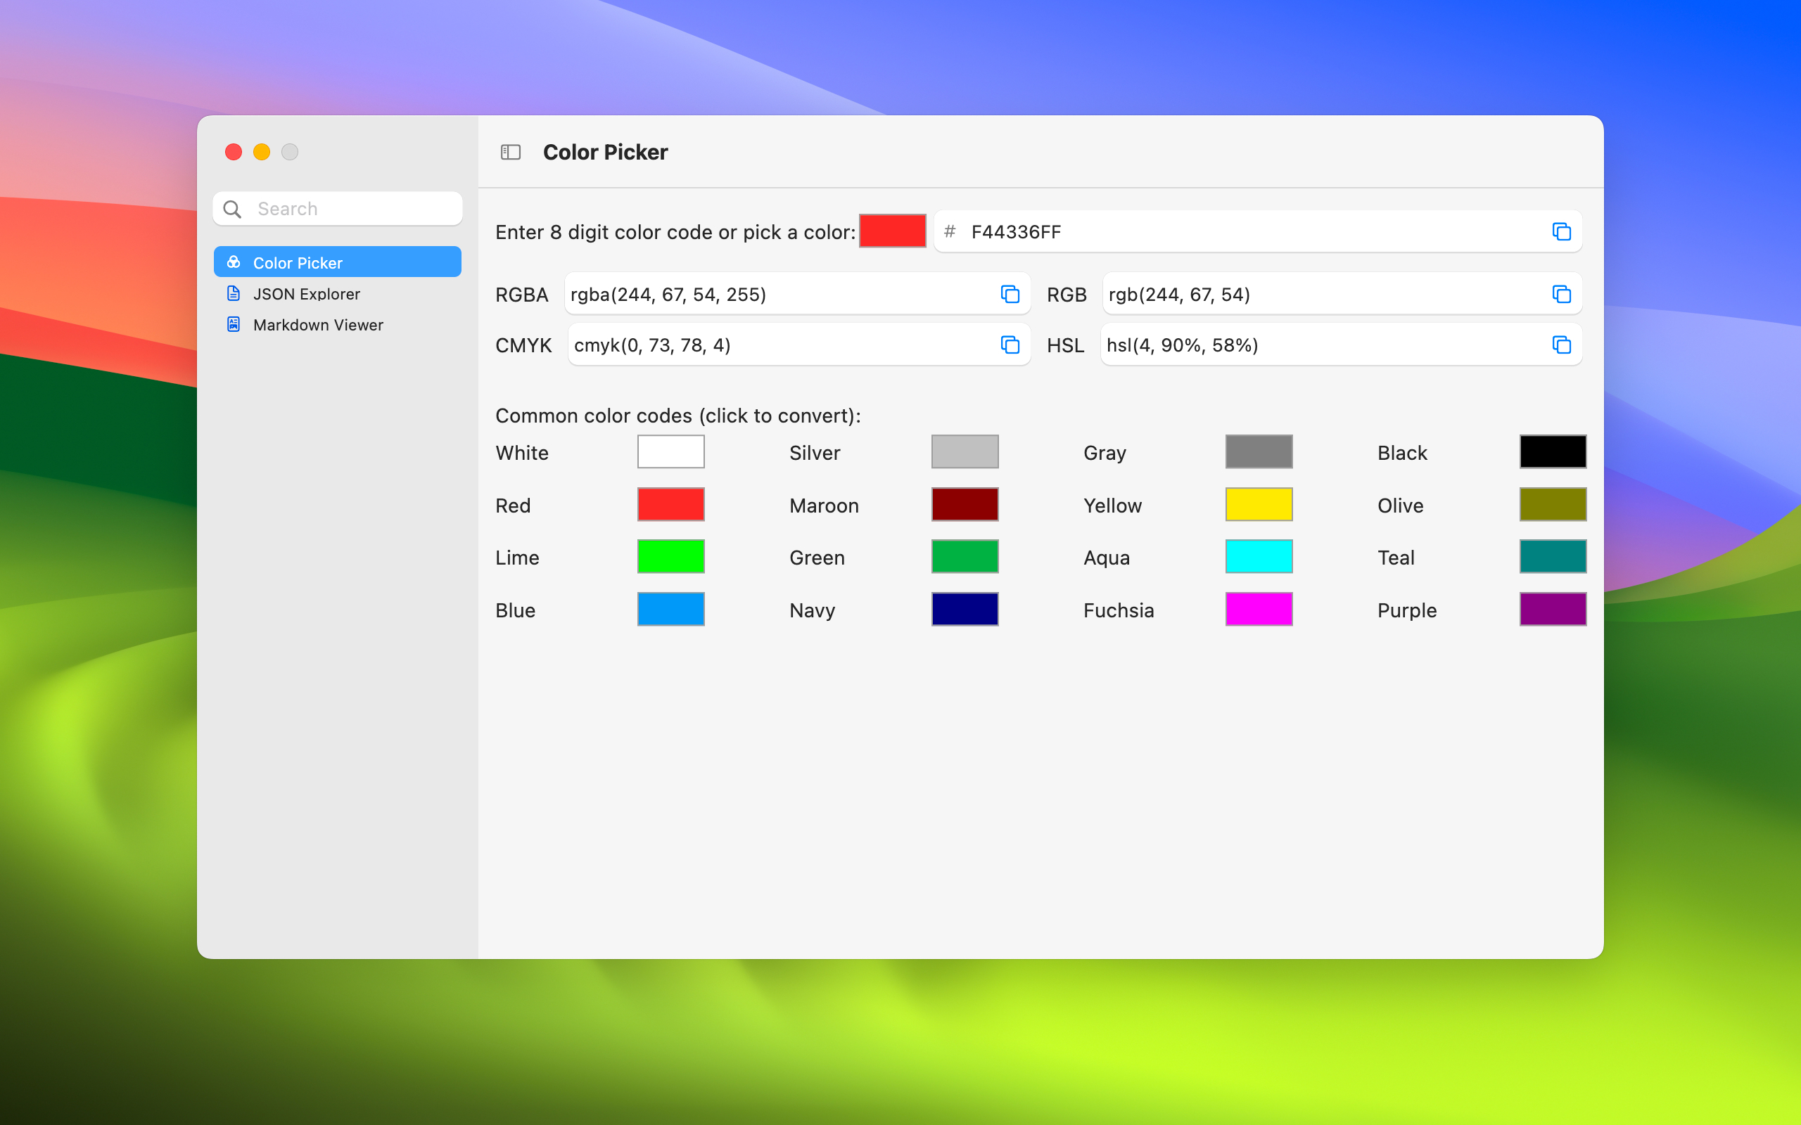The height and width of the screenshot is (1125, 1801).
Task: Click the Color Picker sidebar icon
Action: point(234,262)
